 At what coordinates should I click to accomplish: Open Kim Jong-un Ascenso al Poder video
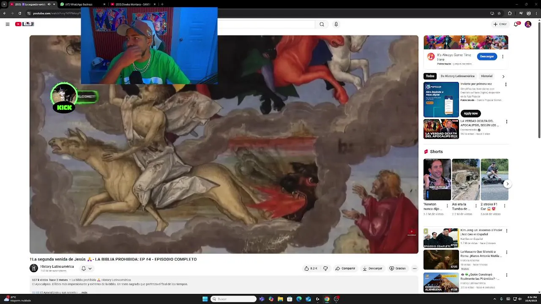pyautogui.click(x=441, y=238)
